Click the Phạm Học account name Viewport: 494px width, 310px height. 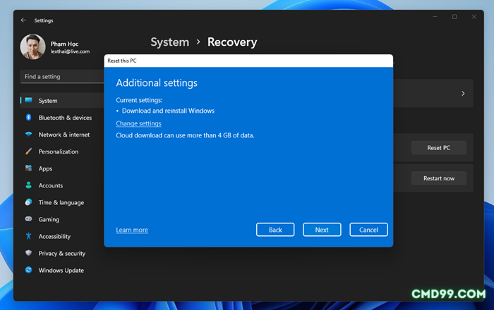tap(64, 44)
